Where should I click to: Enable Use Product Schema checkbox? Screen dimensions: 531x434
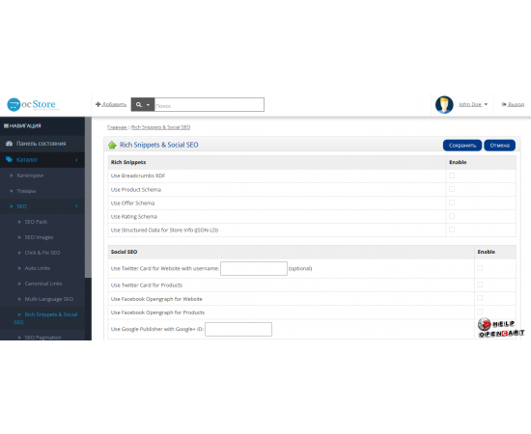coord(452,189)
